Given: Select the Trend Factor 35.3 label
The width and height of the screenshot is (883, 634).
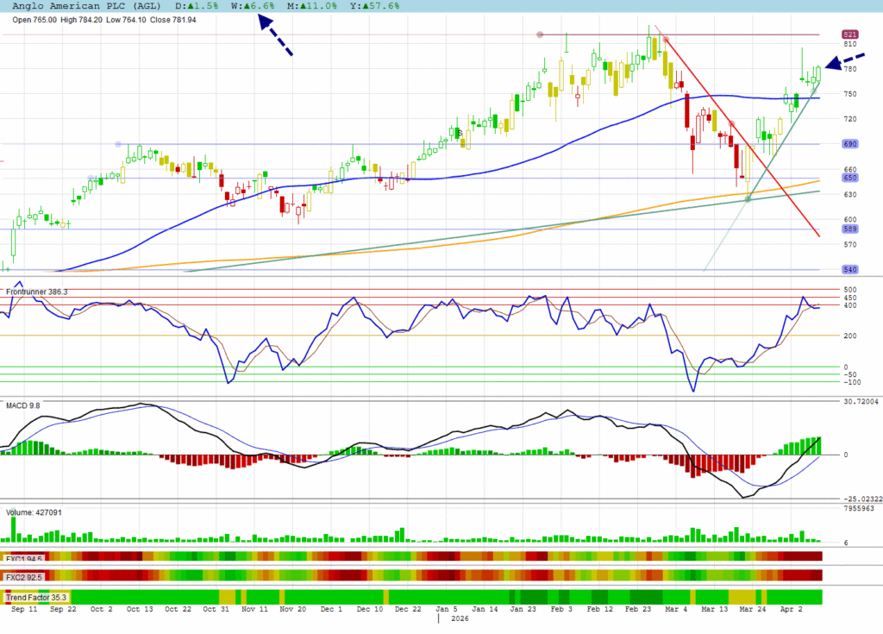Looking at the screenshot, I should [36, 597].
